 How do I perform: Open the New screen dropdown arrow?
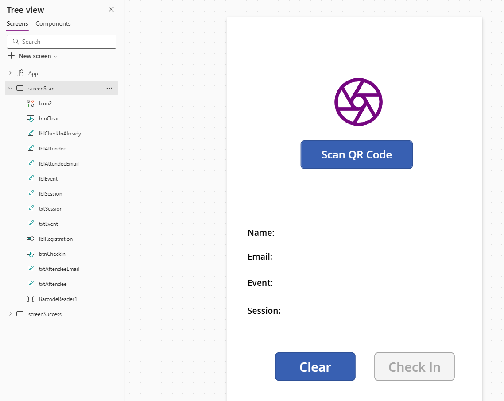point(55,56)
